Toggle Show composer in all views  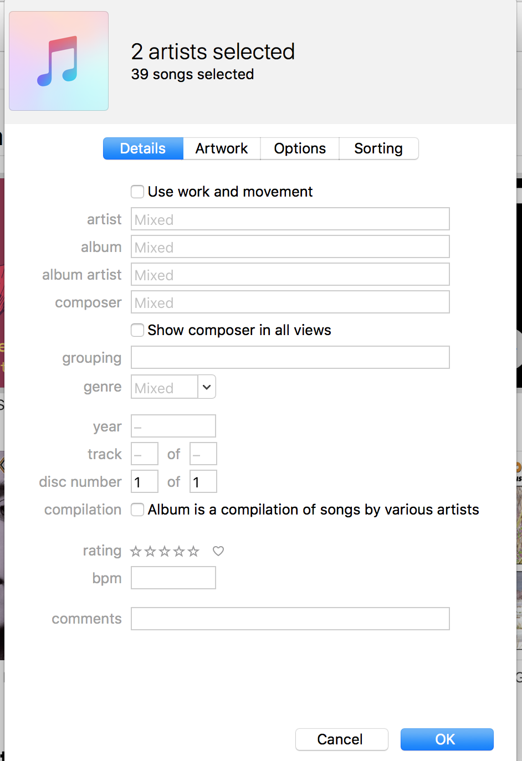pyautogui.click(x=137, y=330)
